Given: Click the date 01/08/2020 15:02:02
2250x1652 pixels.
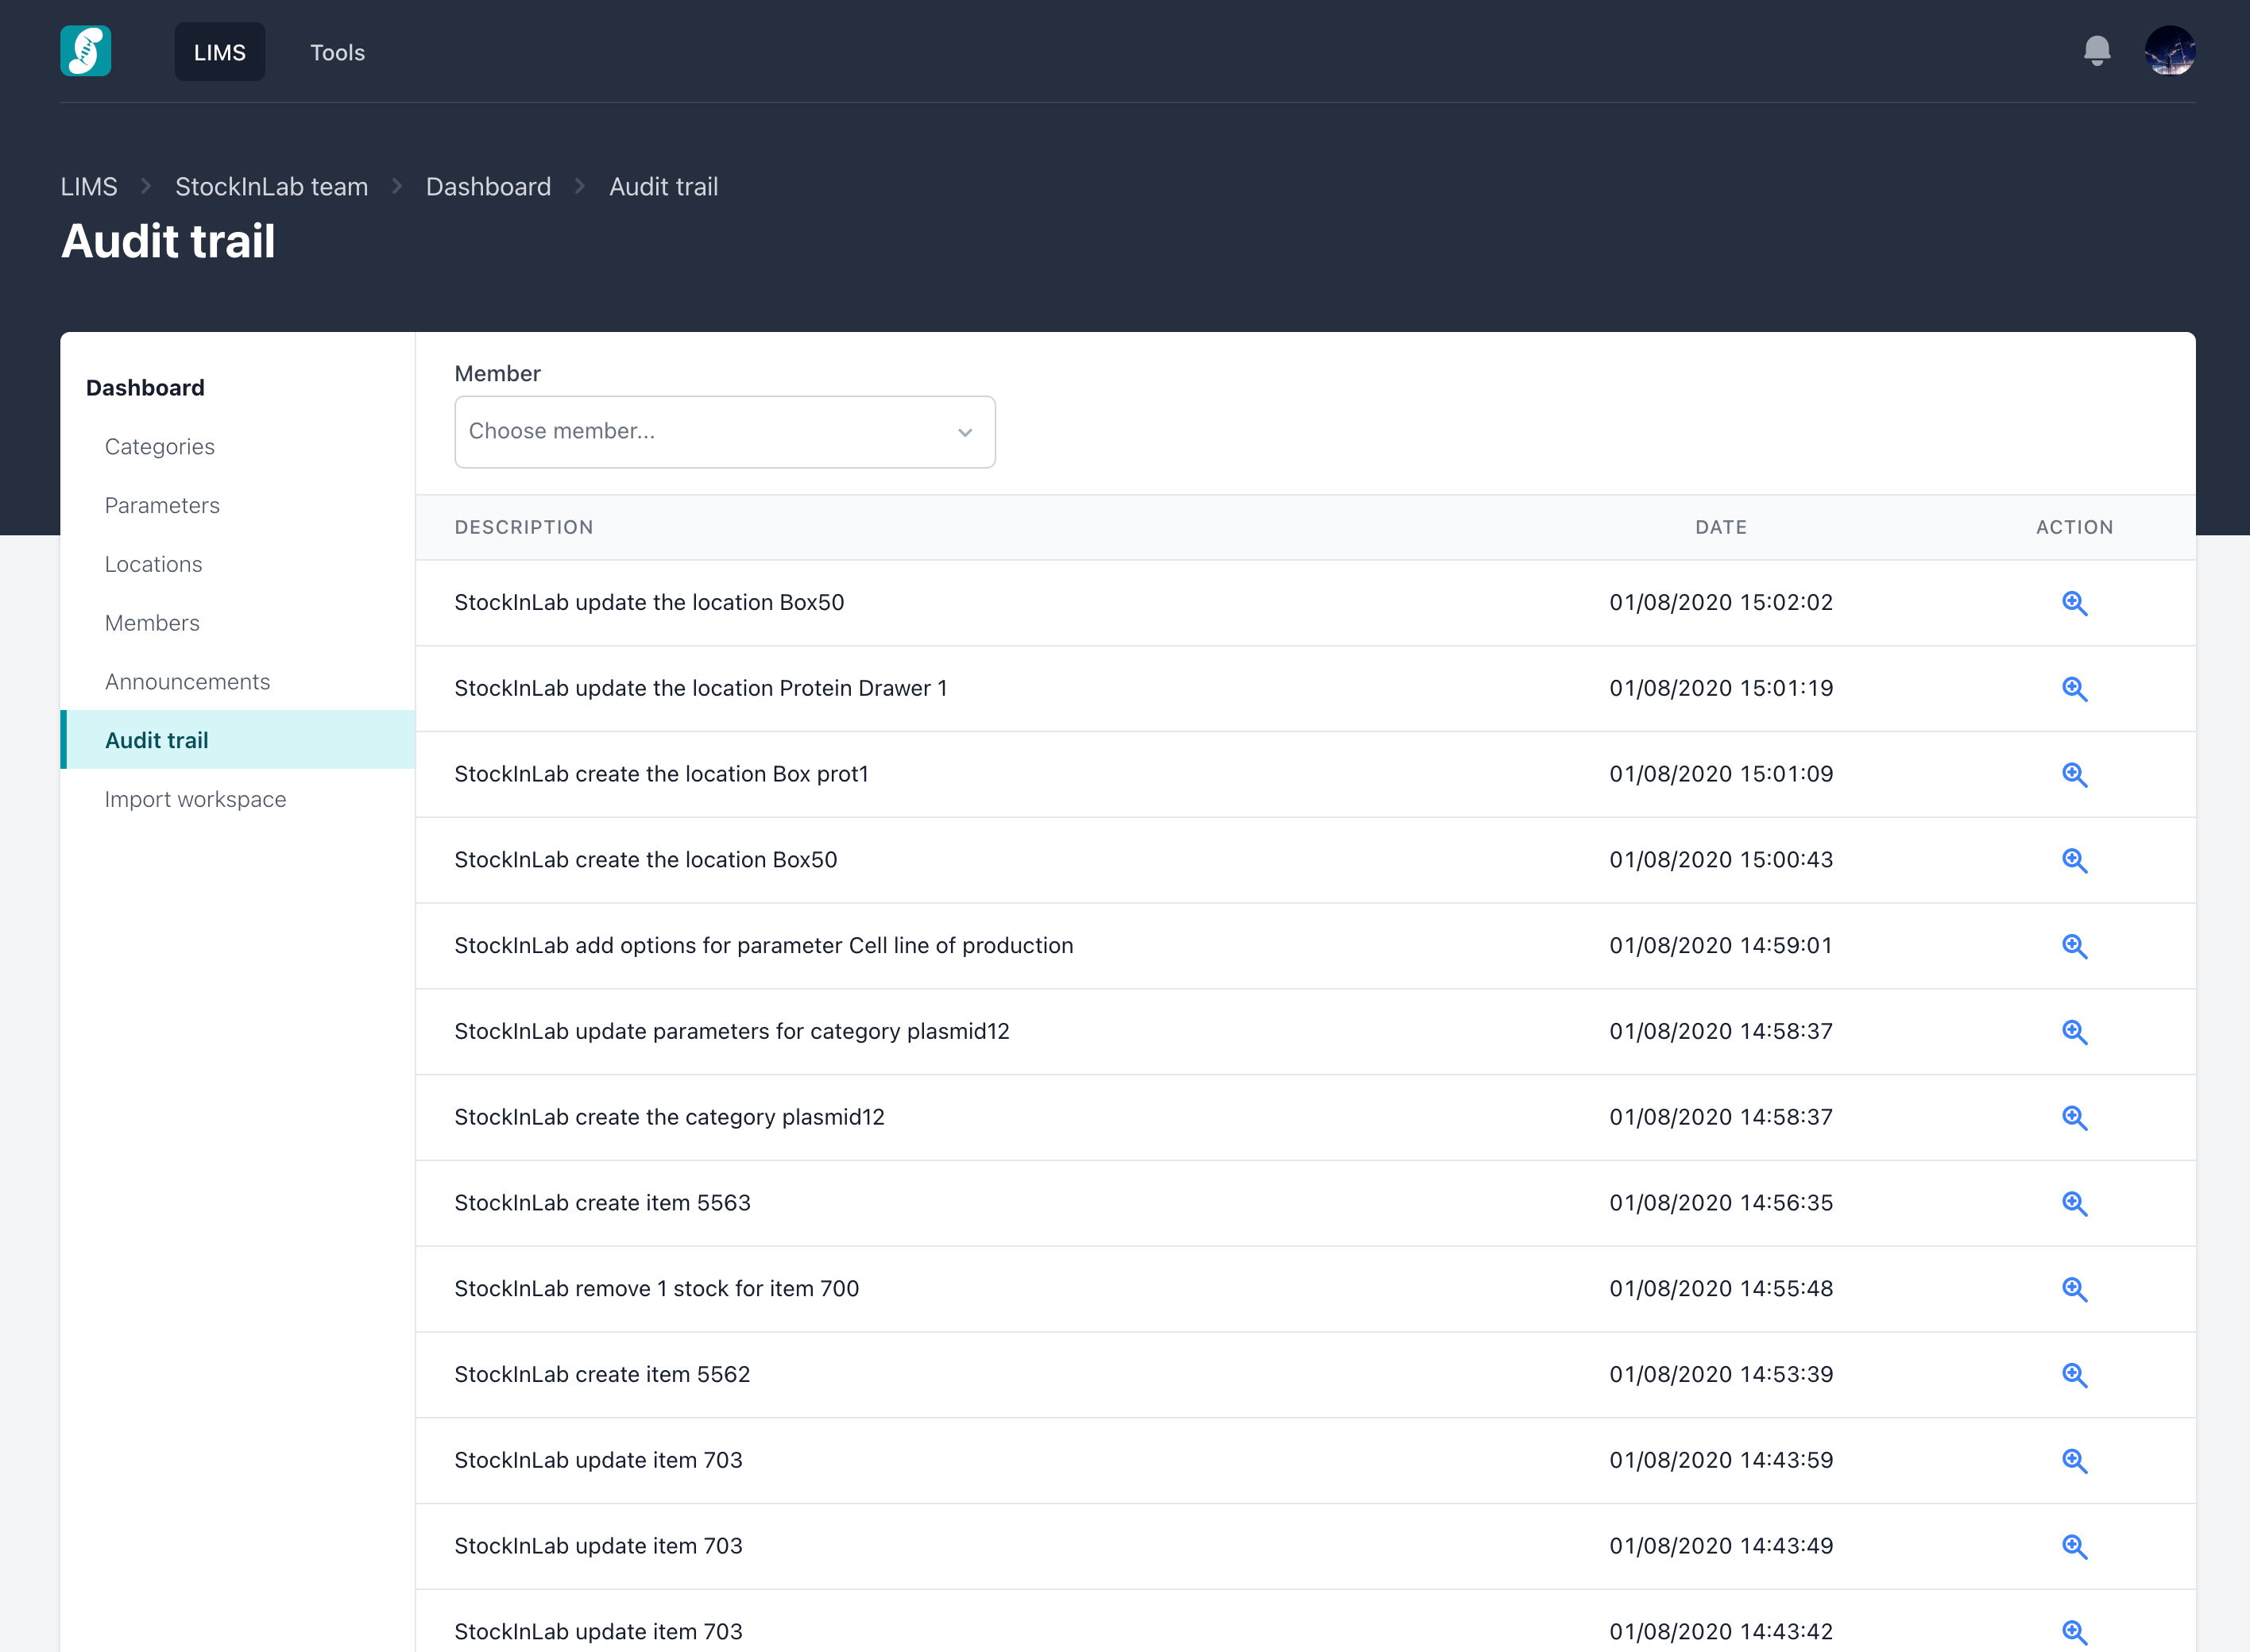Looking at the screenshot, I should coord(1721,603).
